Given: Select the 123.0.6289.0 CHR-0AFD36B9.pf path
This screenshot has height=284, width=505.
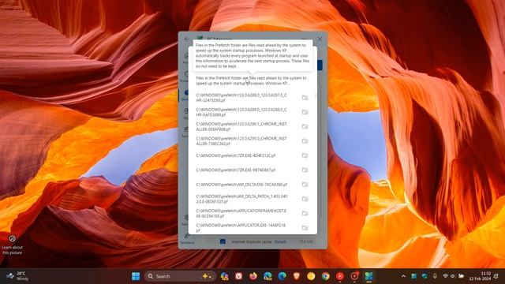Looking at the screenshot, I should point(241,112).
